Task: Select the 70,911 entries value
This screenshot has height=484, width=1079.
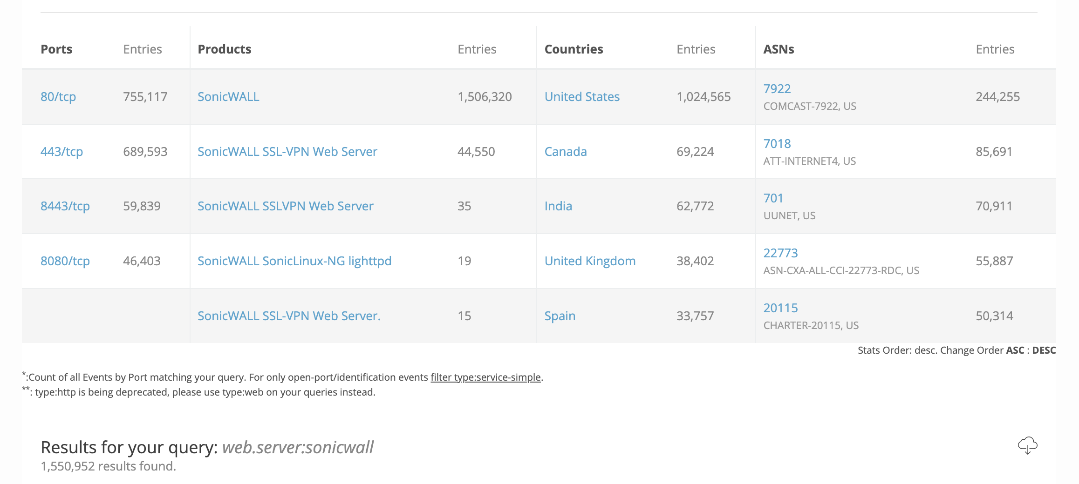Action: point(994,206)
